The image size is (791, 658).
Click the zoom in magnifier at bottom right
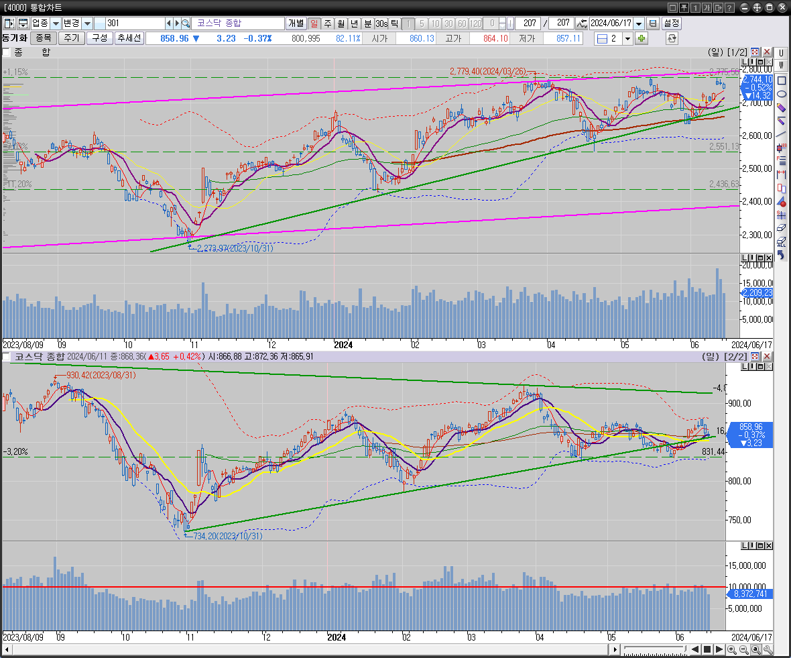(732, 649)
